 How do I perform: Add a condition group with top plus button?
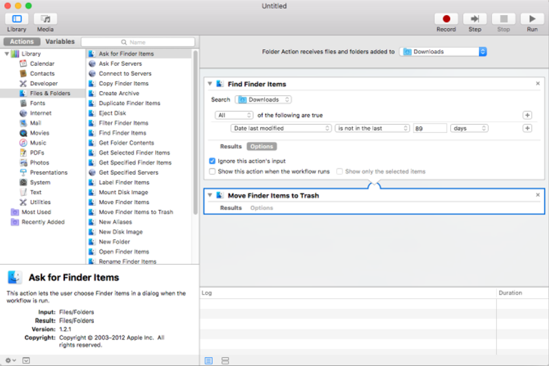[x=527, y=115]
